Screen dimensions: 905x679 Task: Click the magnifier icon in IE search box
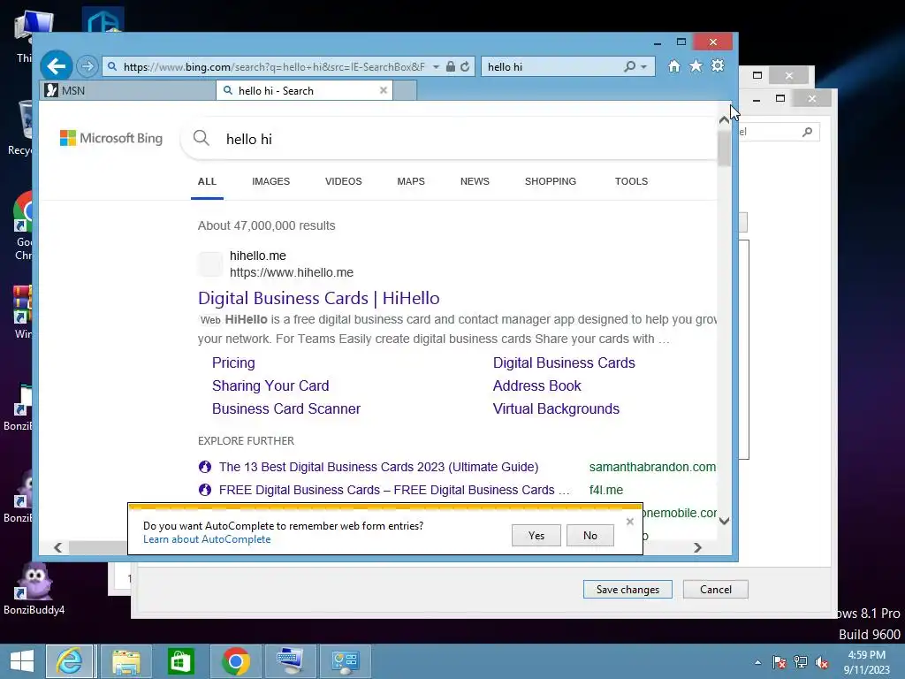[x=629, y=66]
